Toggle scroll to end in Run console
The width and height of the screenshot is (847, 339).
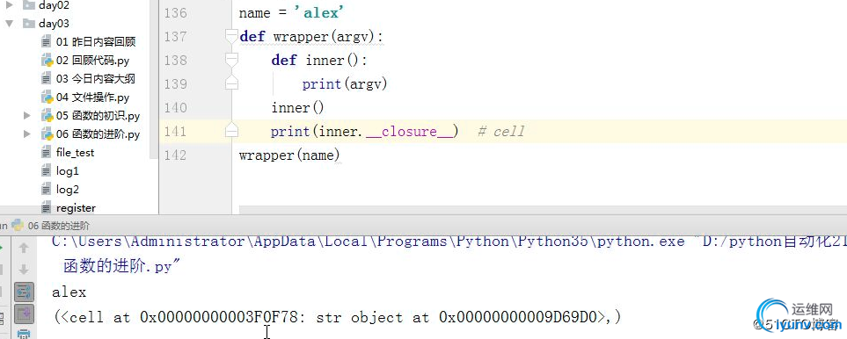(24, 314)
